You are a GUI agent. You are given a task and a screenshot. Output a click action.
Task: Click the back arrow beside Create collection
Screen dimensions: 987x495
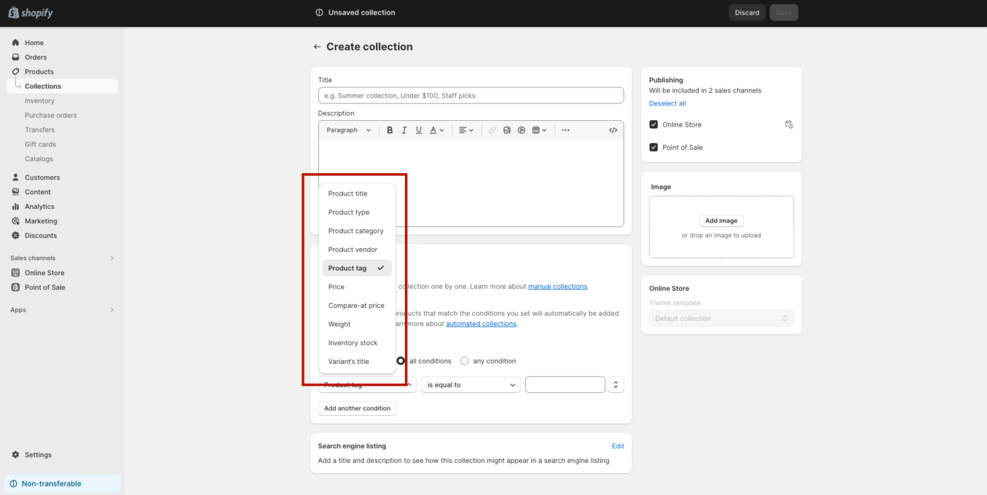click(317, 47)
